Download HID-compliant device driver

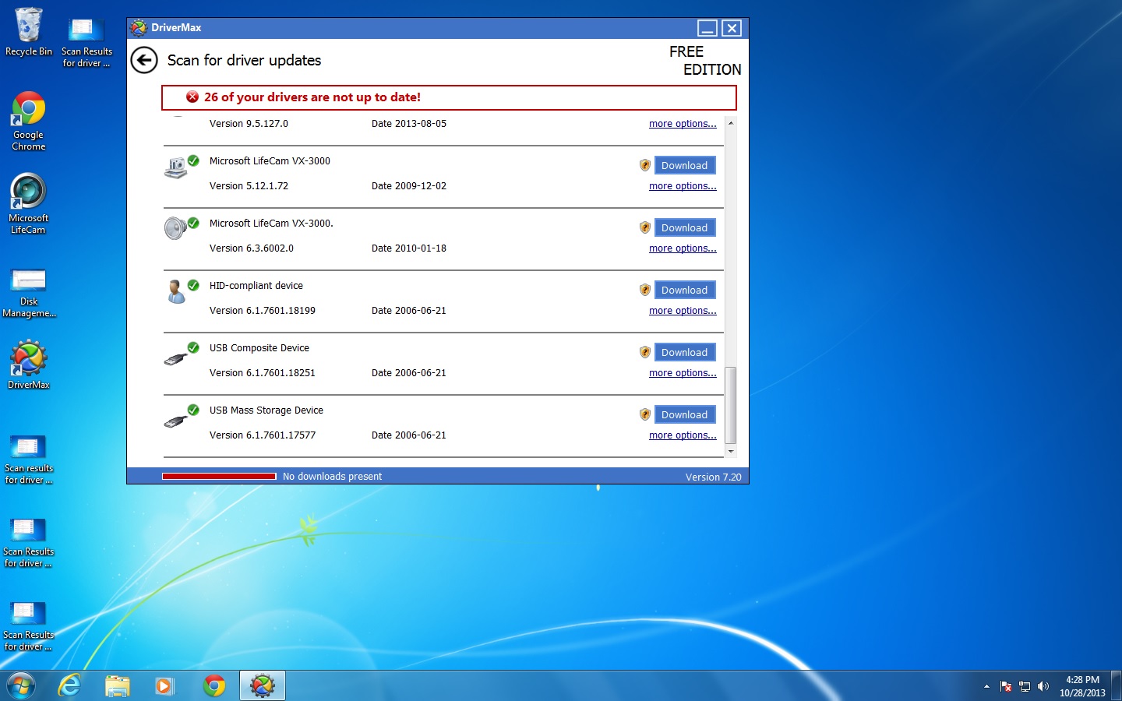[x=685, y=290]
